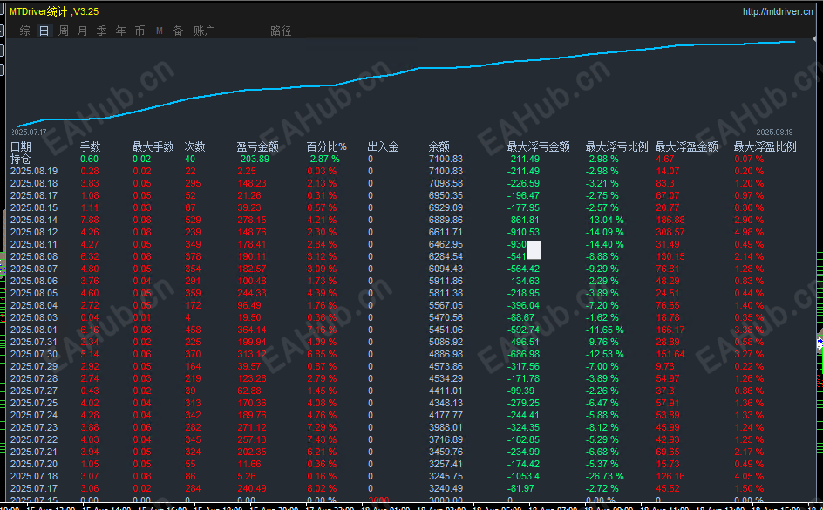Switch to the 季 quarterly tab
This screenshot has height=510, width=823.
102,31
